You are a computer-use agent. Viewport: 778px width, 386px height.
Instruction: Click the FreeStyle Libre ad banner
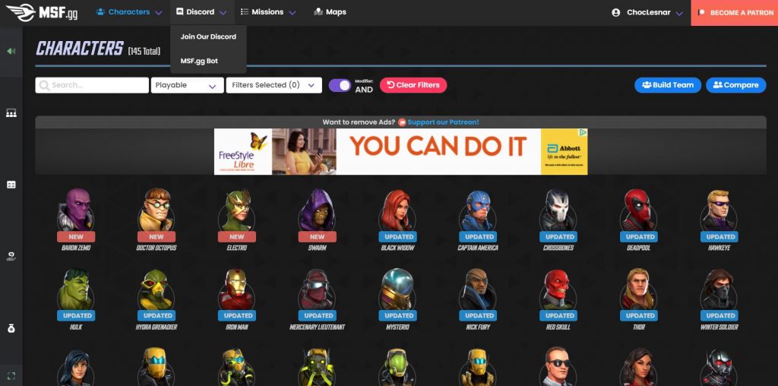[x=401, y=152]
